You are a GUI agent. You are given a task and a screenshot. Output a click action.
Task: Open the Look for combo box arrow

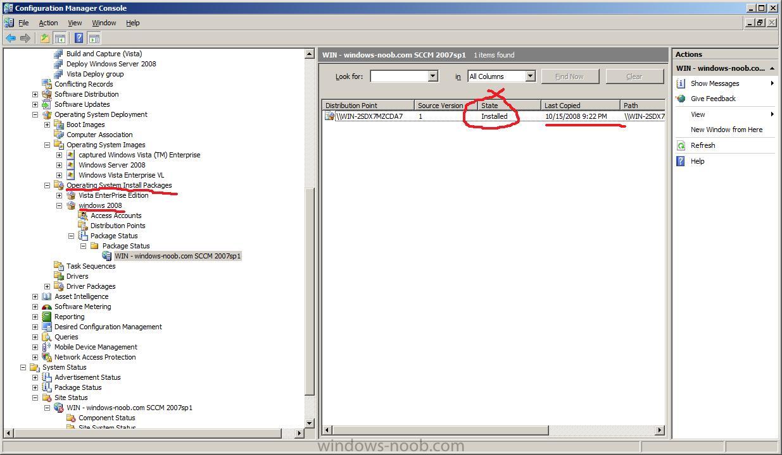tap(432, 76)
